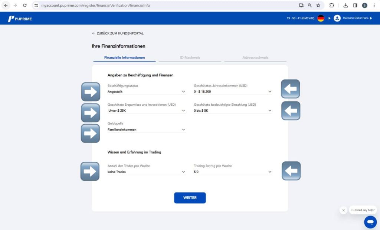
Task: Open Geschätzte Ersparnisse und Investitionen dropdown
Action: (147, 111)
